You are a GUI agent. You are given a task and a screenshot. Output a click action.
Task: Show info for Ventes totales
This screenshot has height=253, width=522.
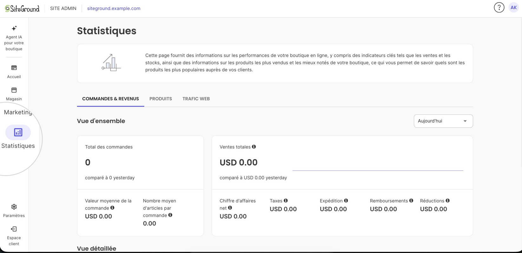[x=254, y=147]
